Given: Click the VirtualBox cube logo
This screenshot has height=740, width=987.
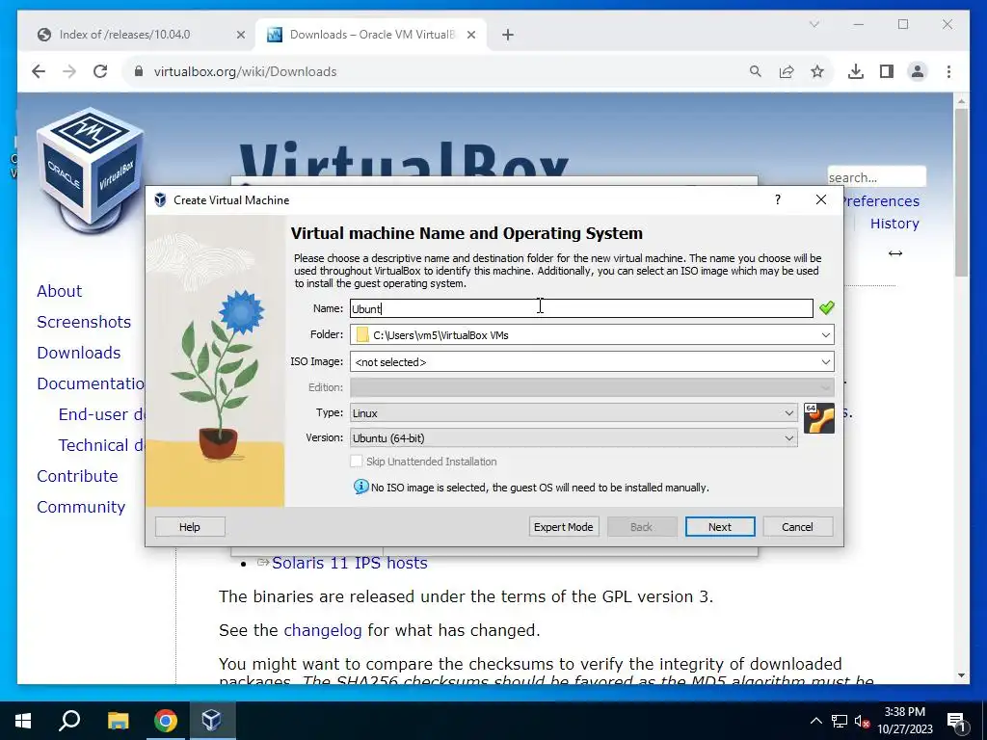Looking at the screenshot, I should (x=88, y=170).
